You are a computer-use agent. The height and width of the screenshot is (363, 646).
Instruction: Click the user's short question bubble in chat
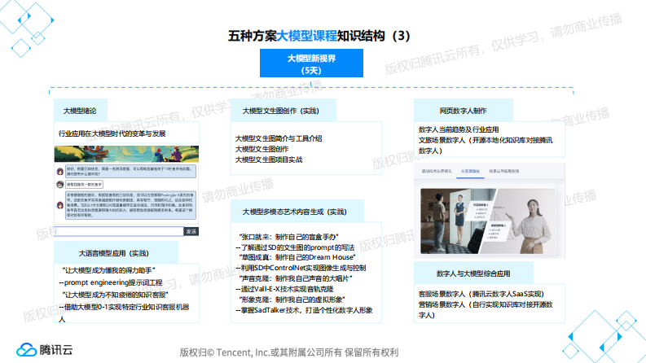point(84,185)
